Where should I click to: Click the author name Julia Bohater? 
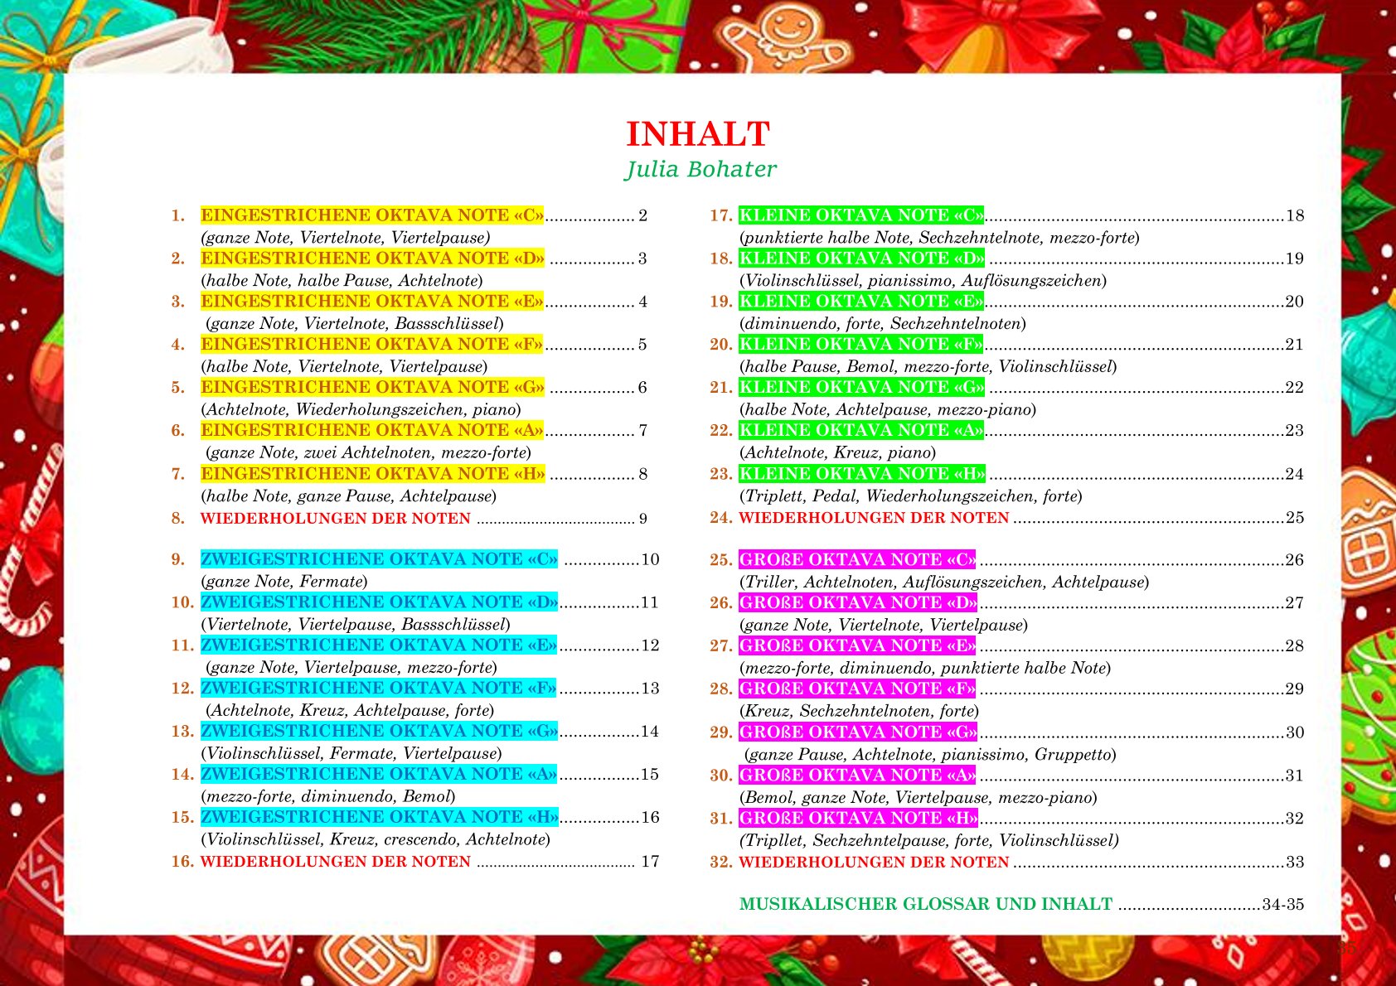click(x=700, y=169)
